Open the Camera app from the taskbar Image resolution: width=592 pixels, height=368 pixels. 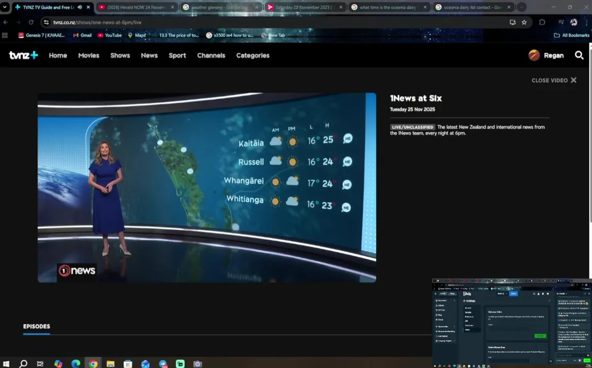[x=198, y=364]
